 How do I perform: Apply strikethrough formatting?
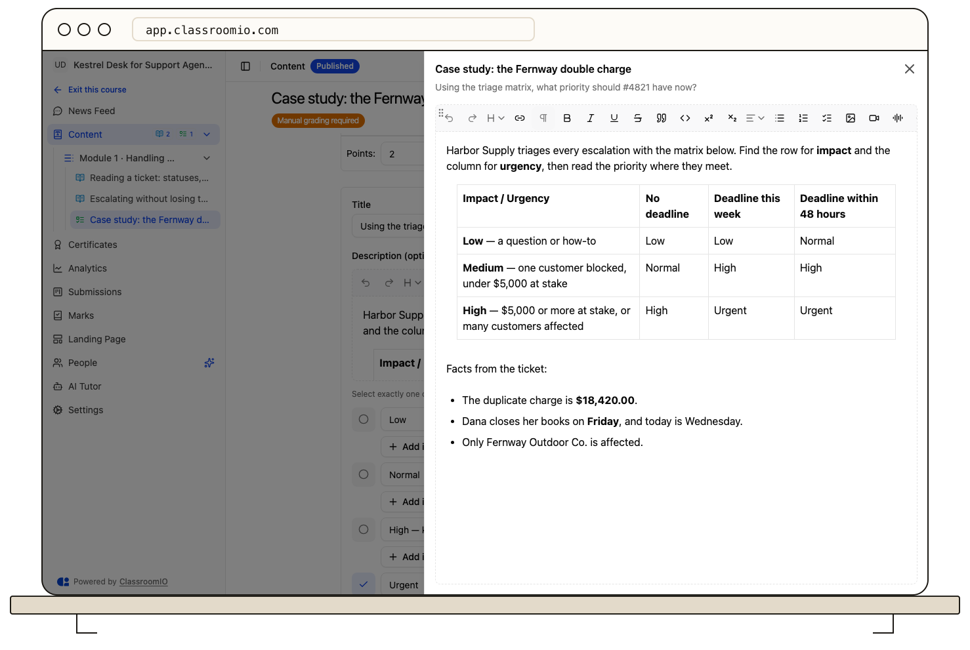tap(638, 118)
